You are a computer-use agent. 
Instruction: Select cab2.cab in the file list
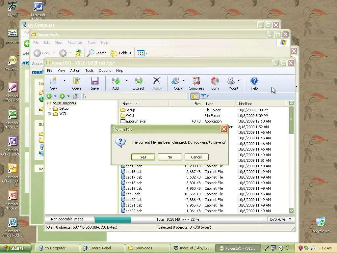[133, 194]
